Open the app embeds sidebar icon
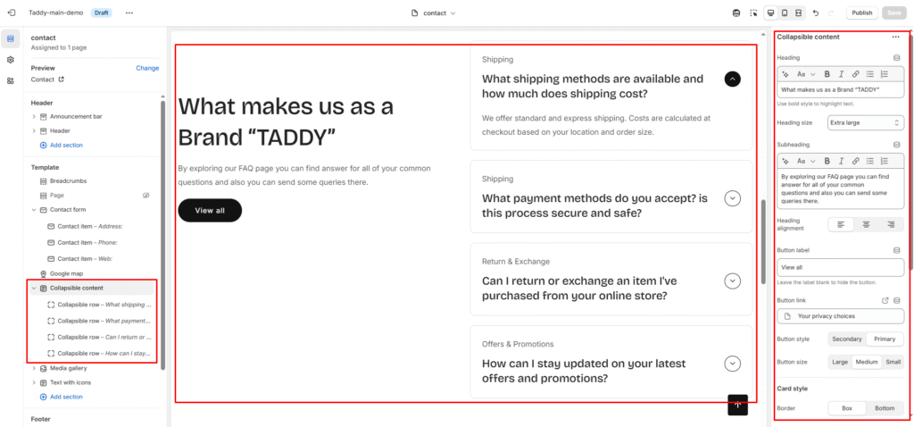 pyautogui.click(x=10, y=80)
